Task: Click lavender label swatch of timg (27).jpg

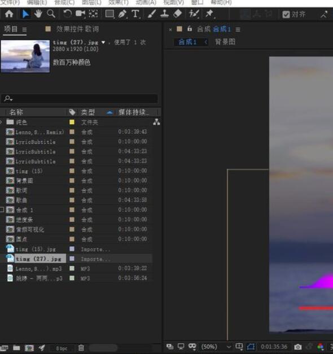Action: 72,259
